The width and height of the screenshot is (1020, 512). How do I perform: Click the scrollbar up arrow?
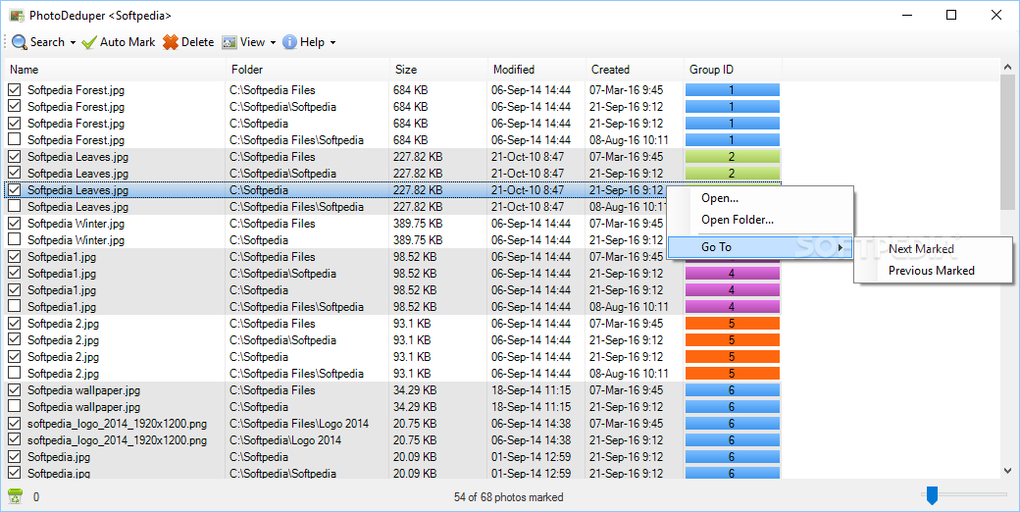pos(1007,67)
